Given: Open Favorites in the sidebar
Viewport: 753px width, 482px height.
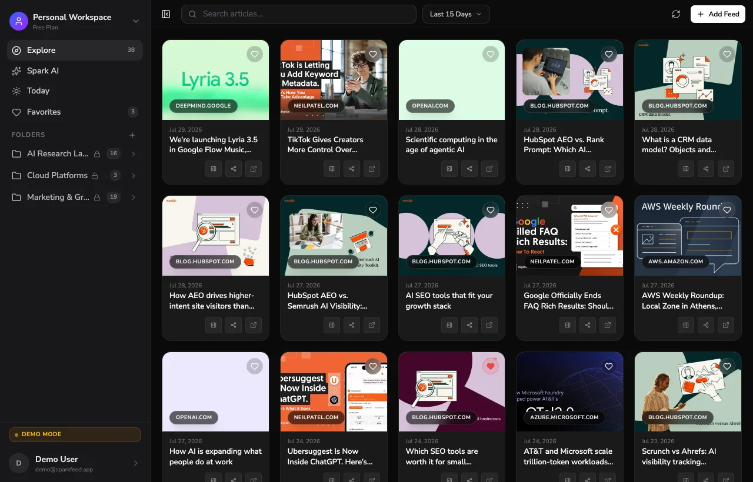Looking at the screenshot, I should tap(75, 112).
